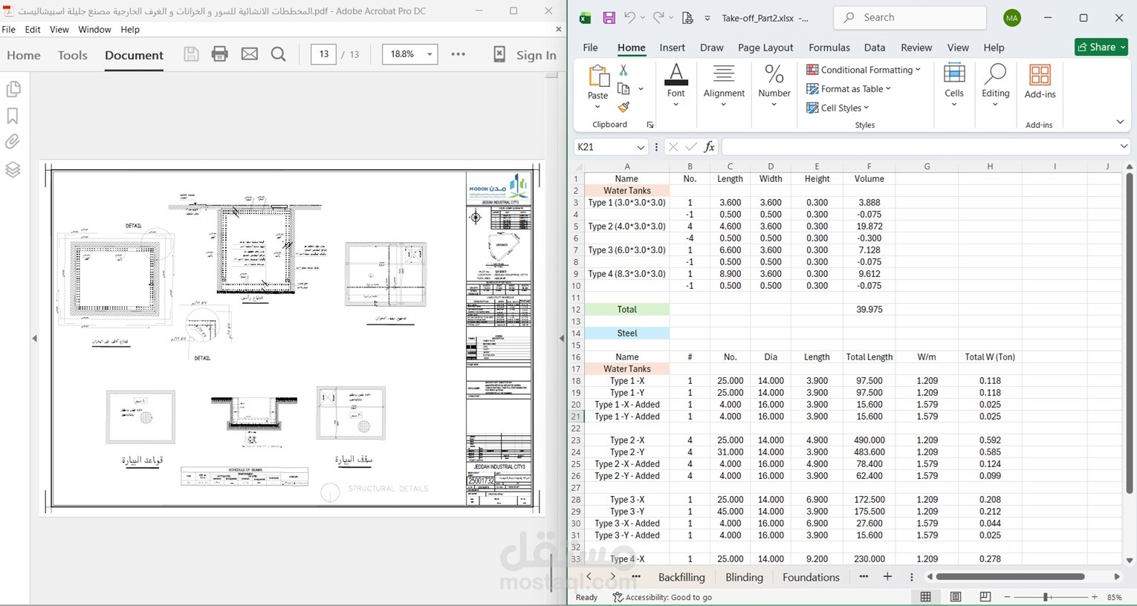Open the Conditional Formatting dropdown

point(864,70)
